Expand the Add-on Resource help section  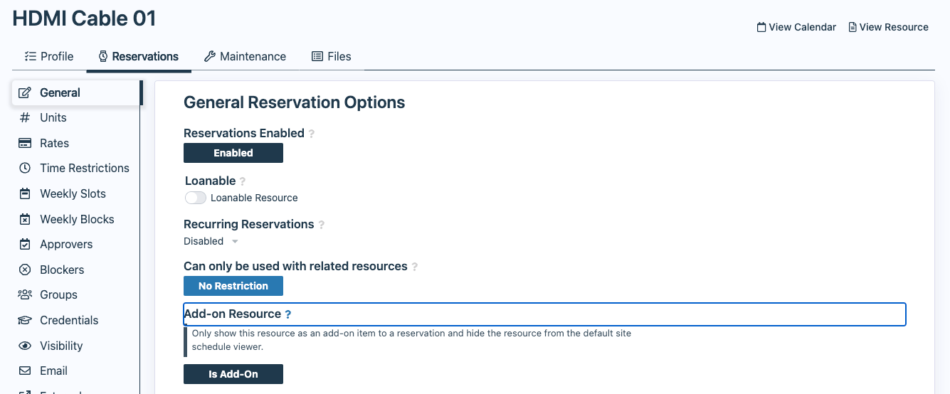click(x=288, y=314)
